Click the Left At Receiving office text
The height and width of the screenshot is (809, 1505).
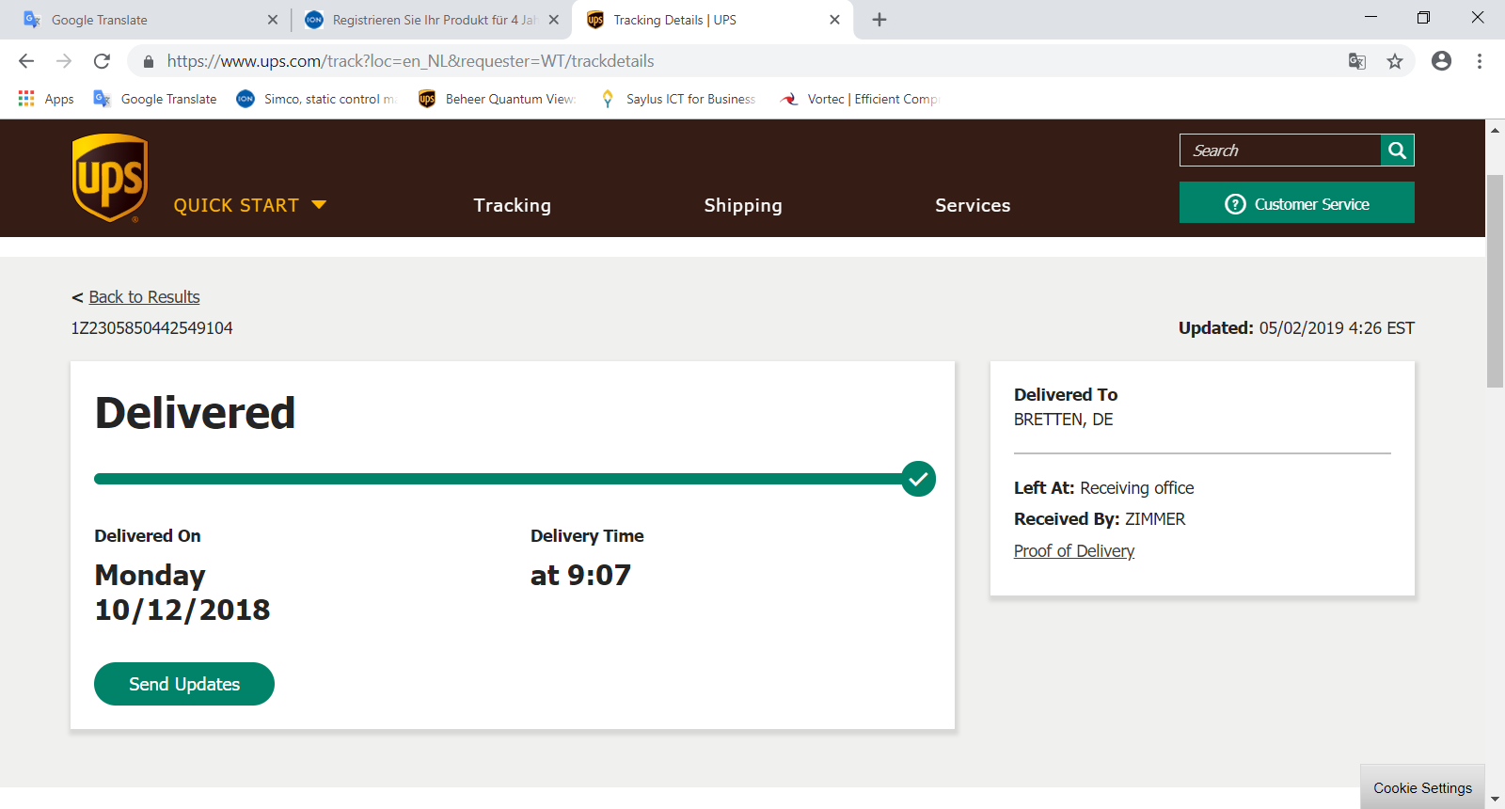1104,488
